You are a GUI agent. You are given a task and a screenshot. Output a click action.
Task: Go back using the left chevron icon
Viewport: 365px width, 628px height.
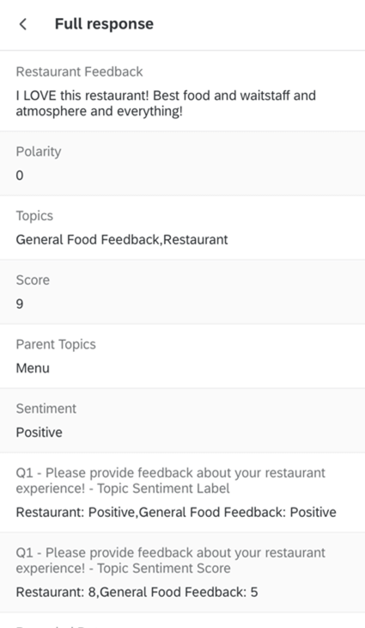(23, 24)
